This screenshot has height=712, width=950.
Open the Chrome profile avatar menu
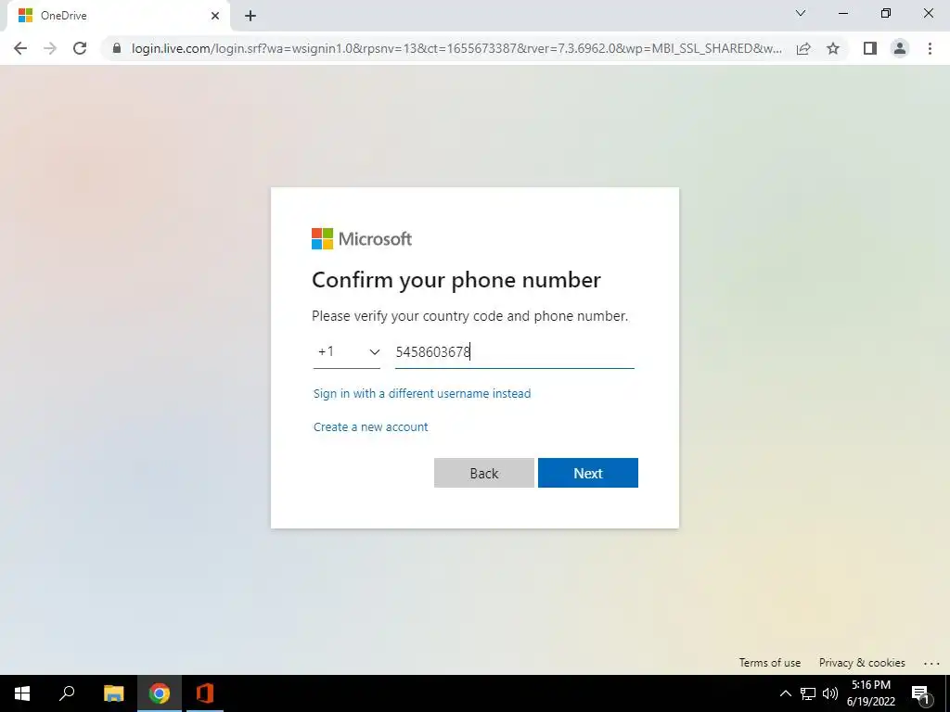(x=900, y=48)
